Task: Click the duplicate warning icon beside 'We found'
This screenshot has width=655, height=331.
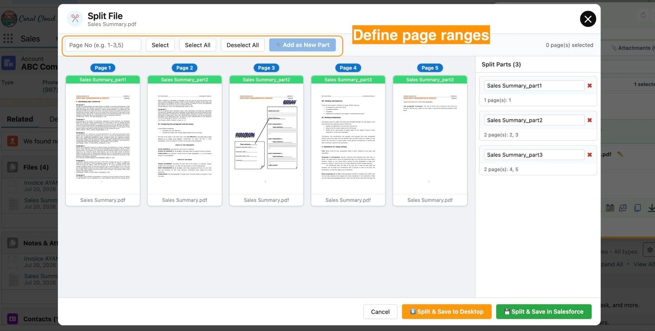Action: pyautogui.click(x=12, y=141)
